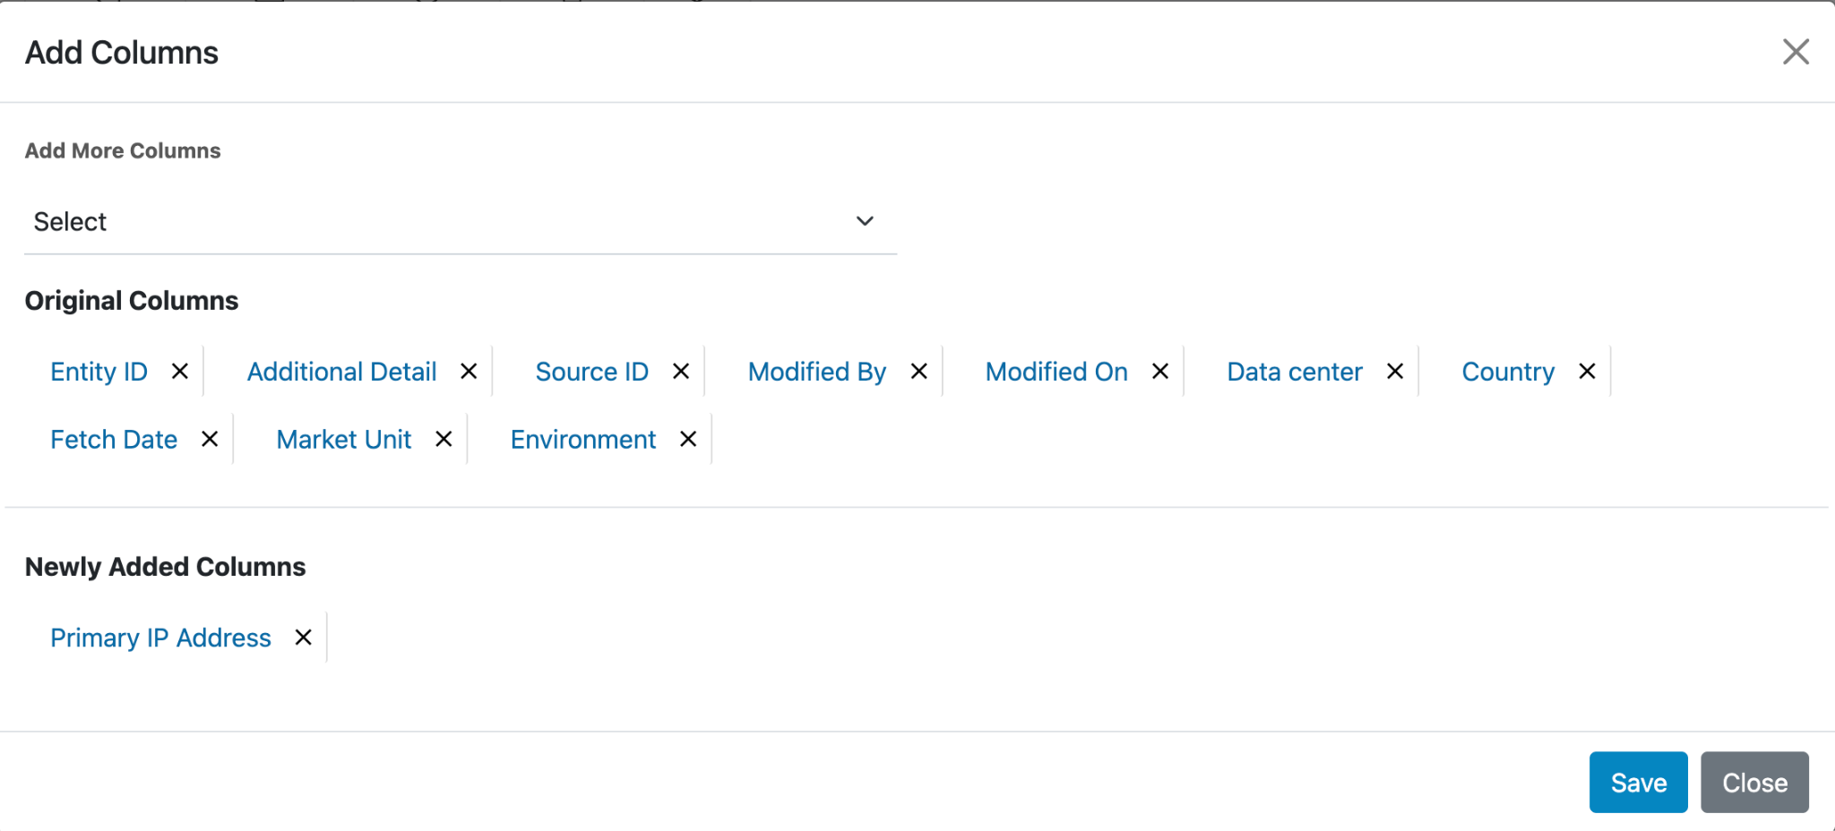
Task: Click the Data center column label
Action: (x=1295, y=372)
